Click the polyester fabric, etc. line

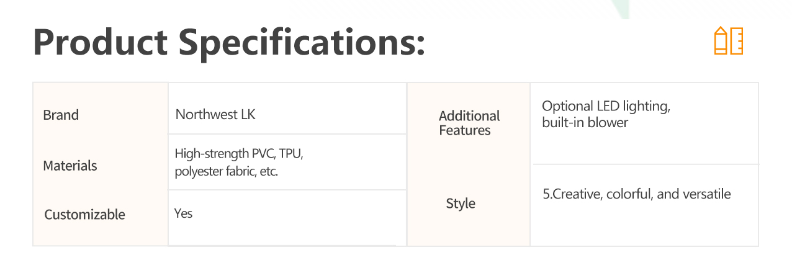pos(226,171)
